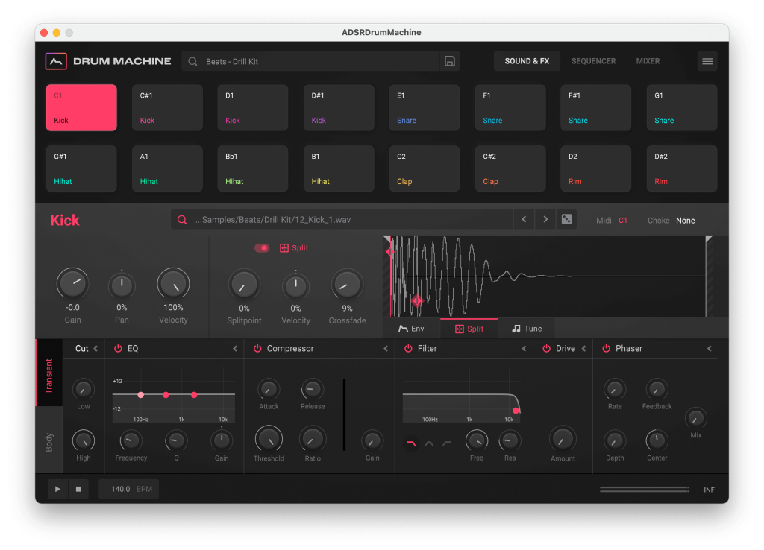Screen dimensions: 764x550
Task: Save the kit using the disk icon
Action: (x=449, y=61)
